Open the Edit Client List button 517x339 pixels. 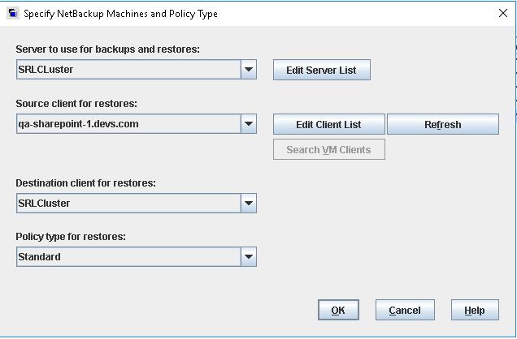pos(328,124)
